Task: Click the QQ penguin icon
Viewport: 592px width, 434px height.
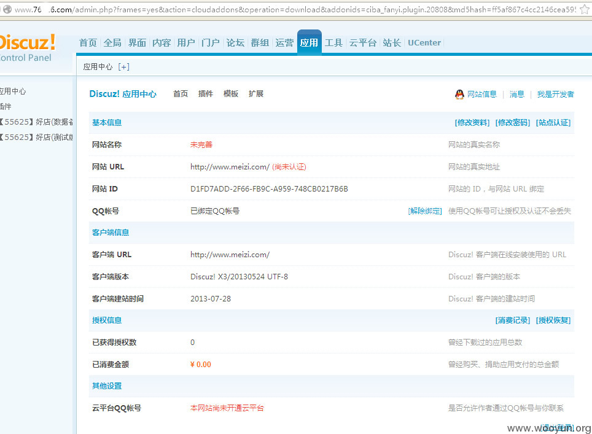Action: [459, 95]
